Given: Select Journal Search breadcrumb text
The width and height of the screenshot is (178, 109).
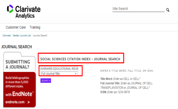Looking at the screenshot, I should click(40, 36).
